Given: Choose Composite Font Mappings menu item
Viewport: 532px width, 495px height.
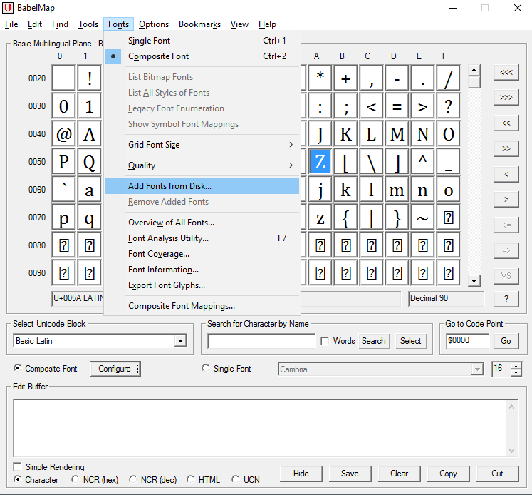Looking at the screenshot, I should [x=202, y=306].
